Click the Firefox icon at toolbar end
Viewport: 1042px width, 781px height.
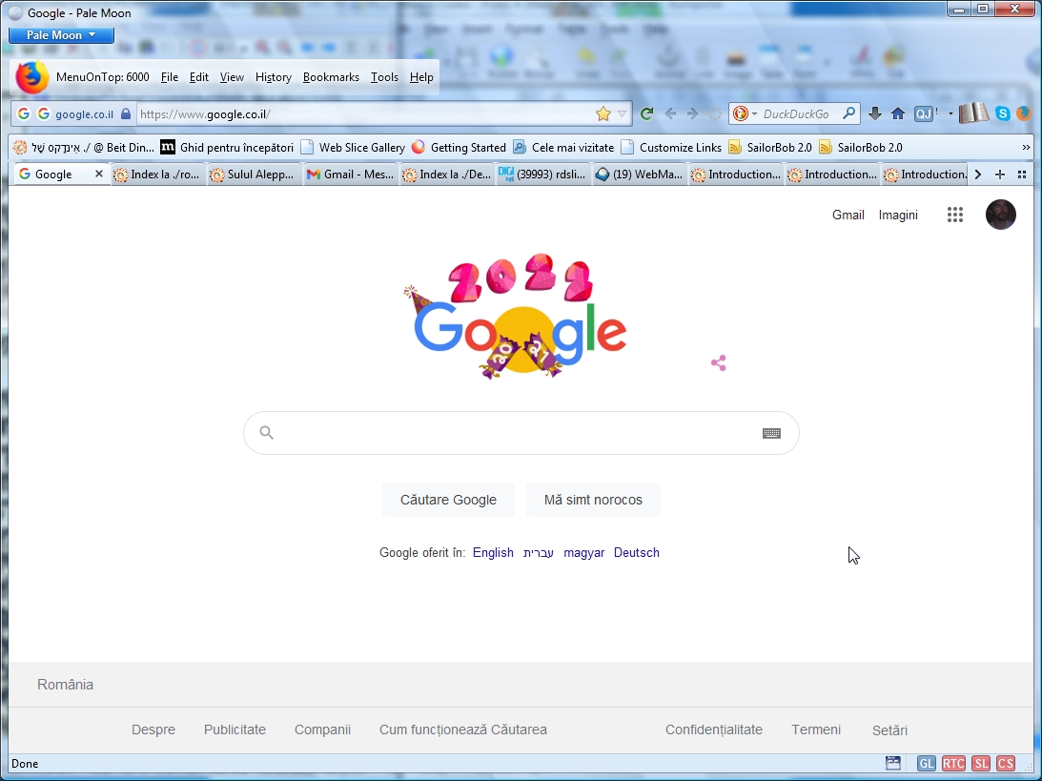click(1023, 113)
